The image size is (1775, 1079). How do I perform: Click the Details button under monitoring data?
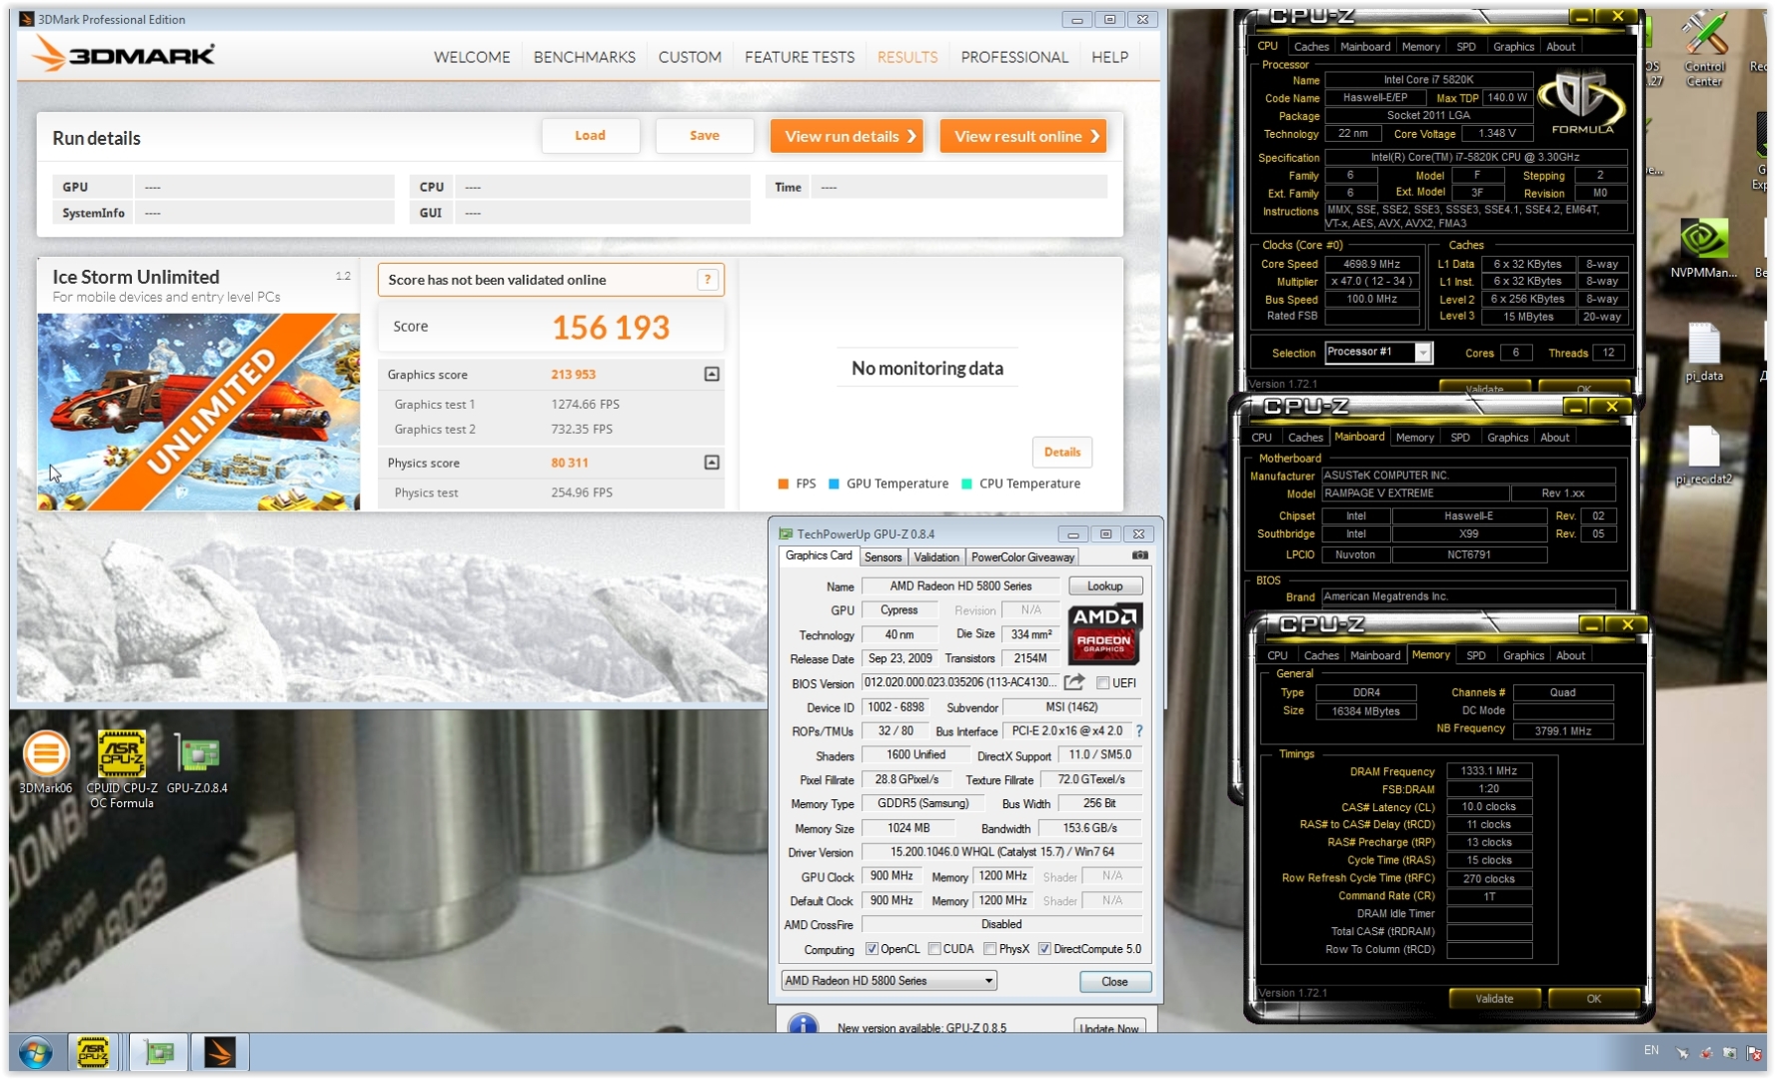[x=1062, y=452]
